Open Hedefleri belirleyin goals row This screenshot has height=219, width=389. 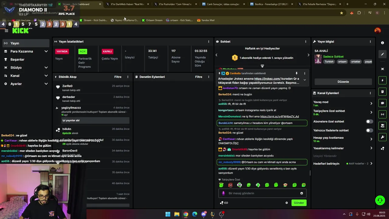[343, 164]
